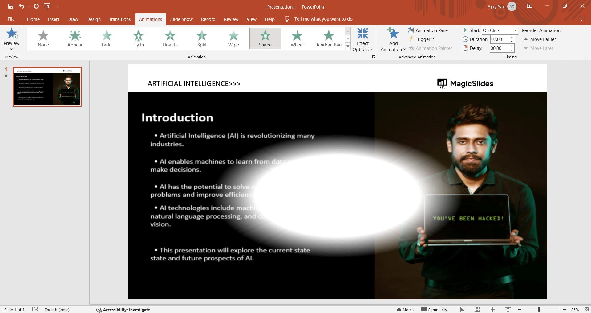Start slide show from status bar icon

[x=508, y=310]
